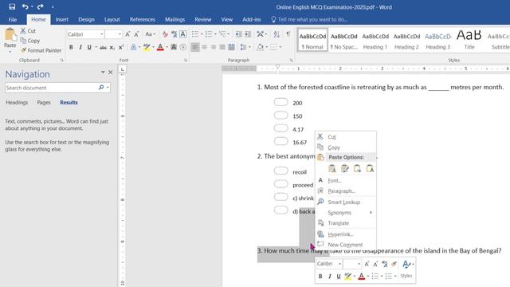Apply red font color in ribbon
510x287 pixels.
click(160, 48)
